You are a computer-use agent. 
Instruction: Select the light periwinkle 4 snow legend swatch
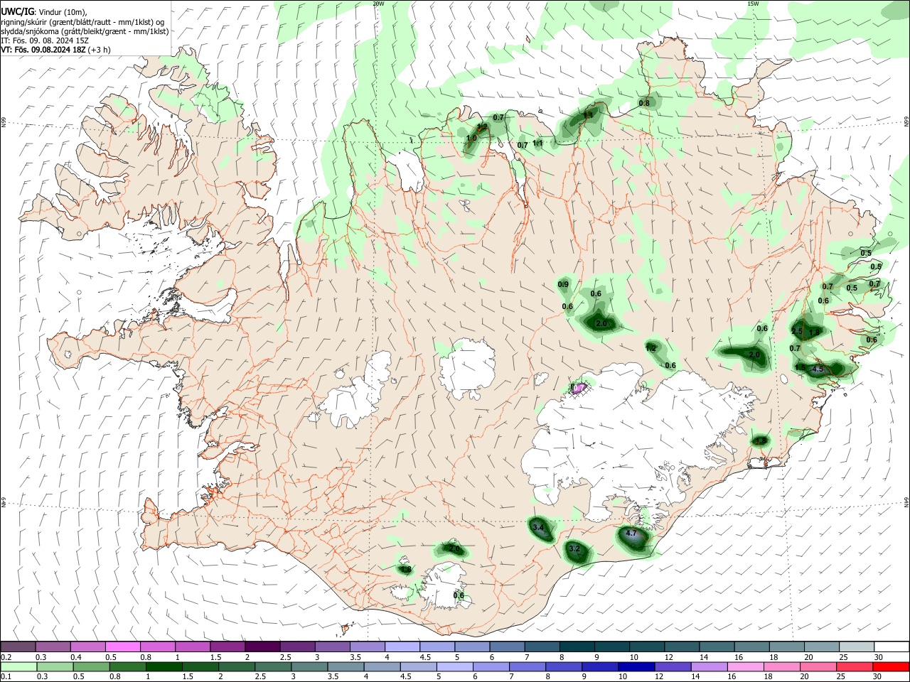(402, 647)
